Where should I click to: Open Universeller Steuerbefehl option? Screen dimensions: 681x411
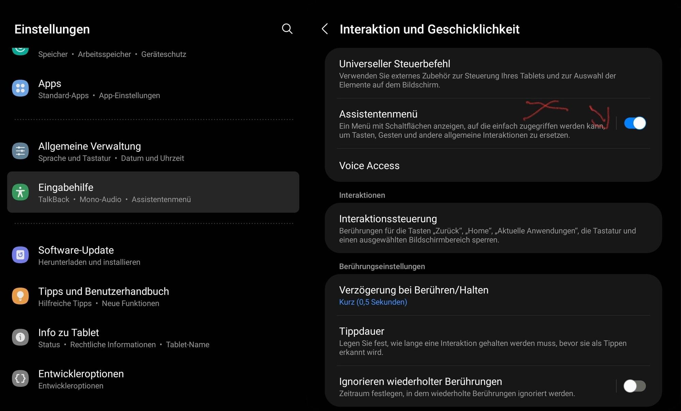[x=493, y=73]
